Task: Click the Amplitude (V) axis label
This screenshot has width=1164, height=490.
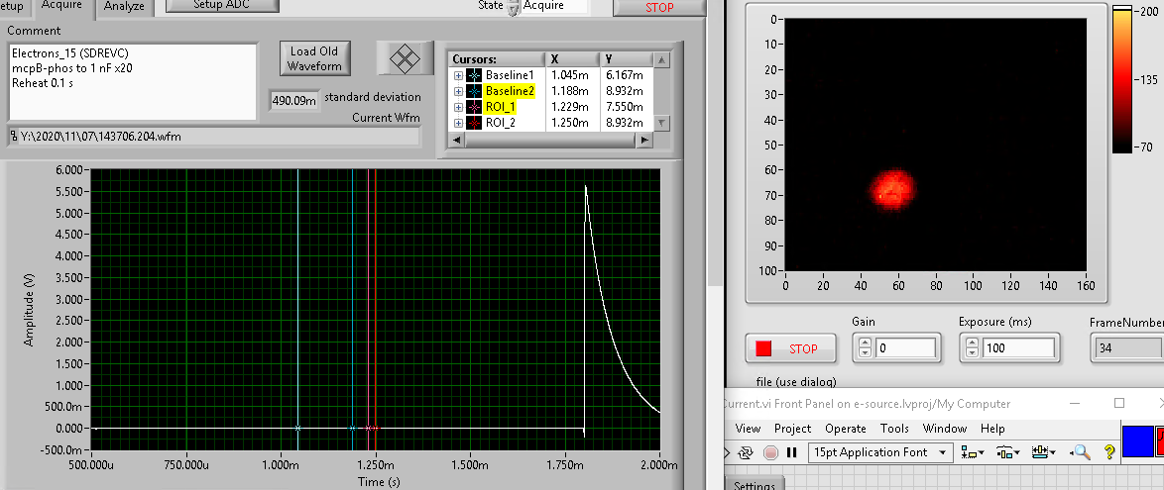Action: click(29, 308)
